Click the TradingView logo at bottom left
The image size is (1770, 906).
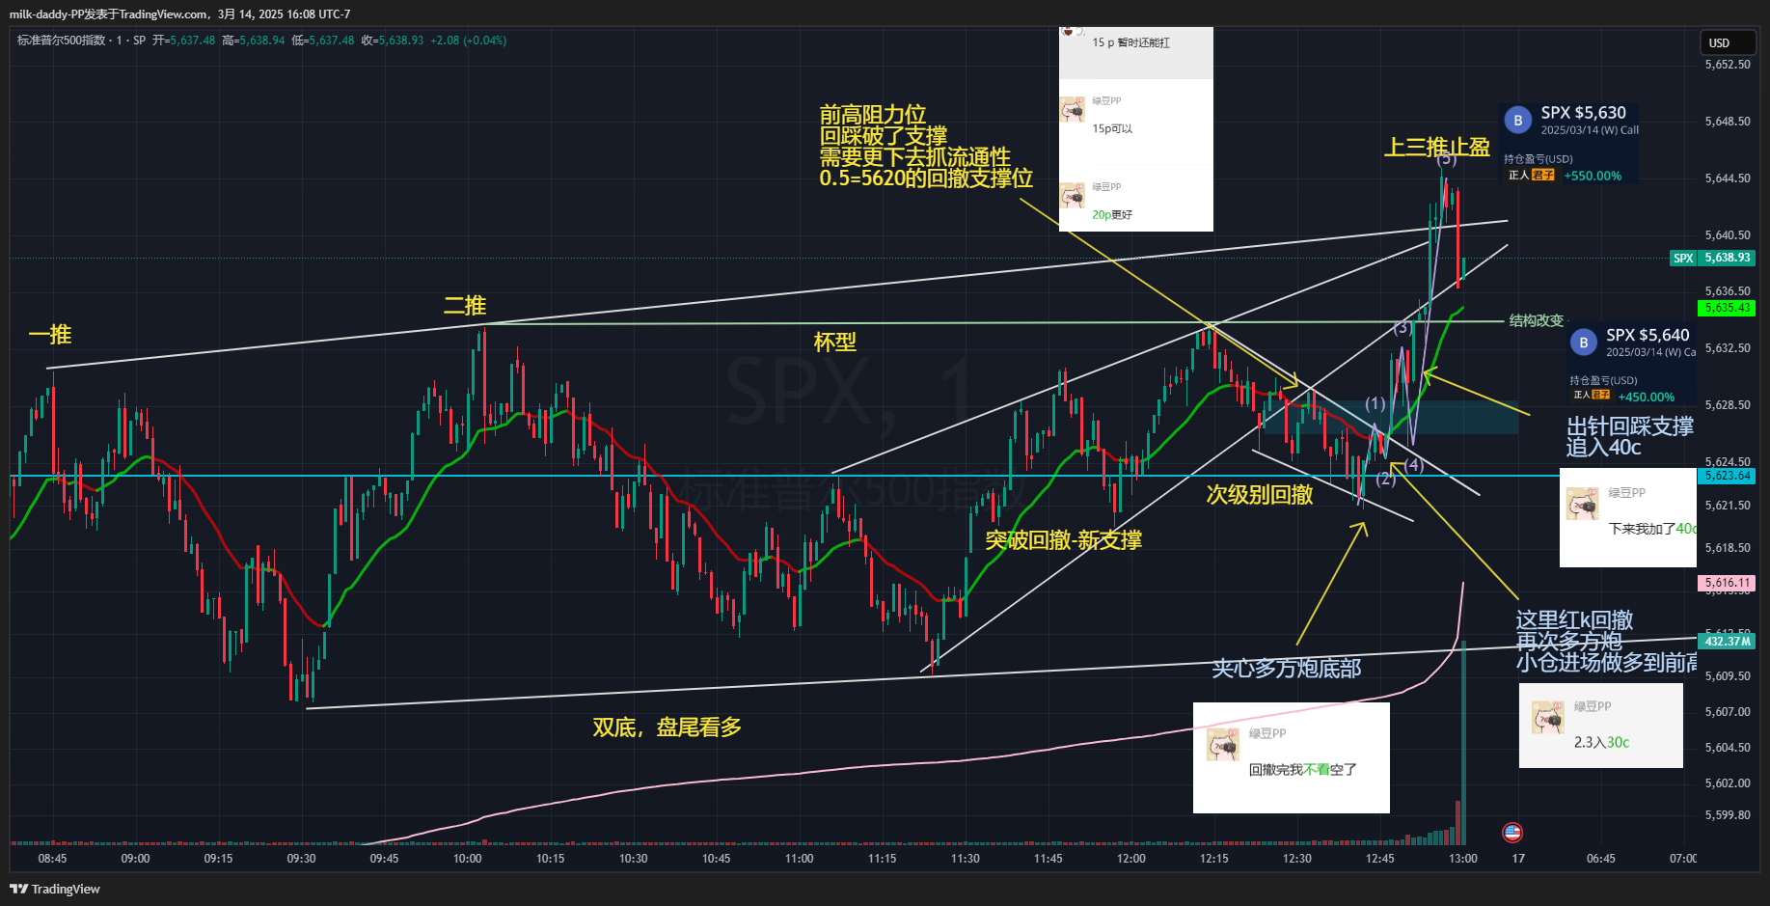click(x=55, y=889)
